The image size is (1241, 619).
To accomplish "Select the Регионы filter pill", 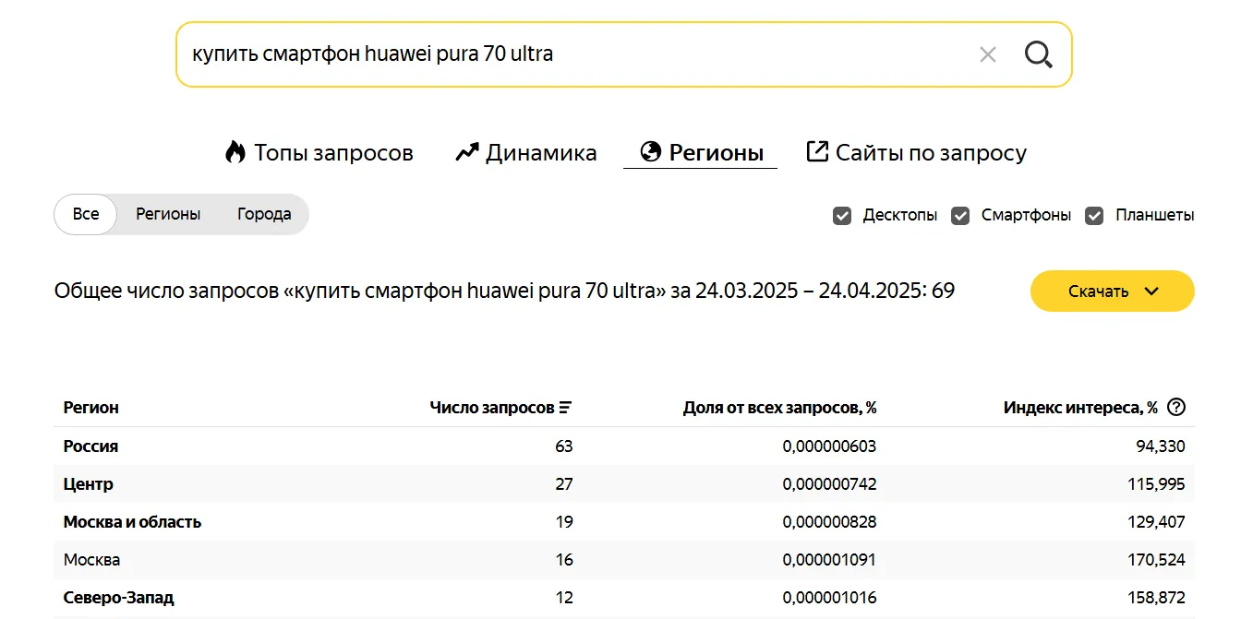I will pyautogui.click(x=168, y=214).
